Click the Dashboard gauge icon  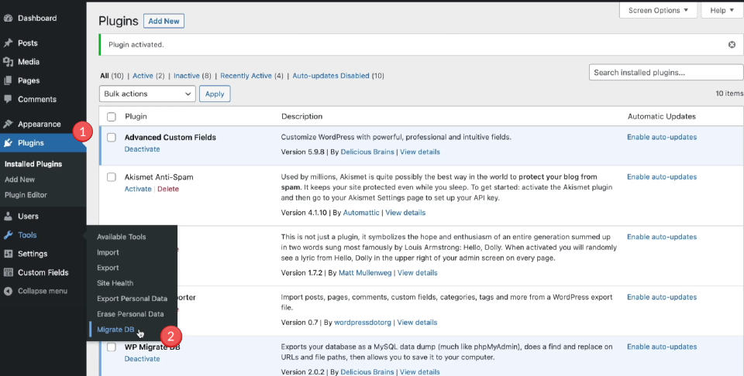pyautogui.click(x=8, y=19)
